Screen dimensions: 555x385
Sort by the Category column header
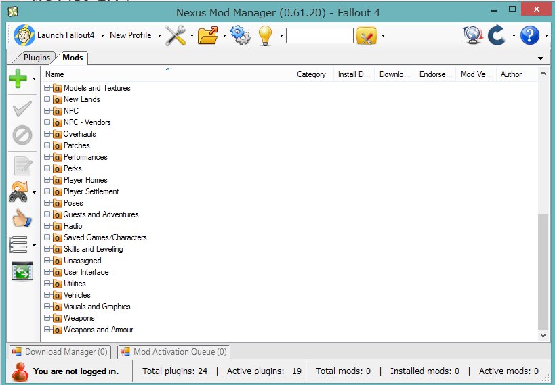[313, 74]
